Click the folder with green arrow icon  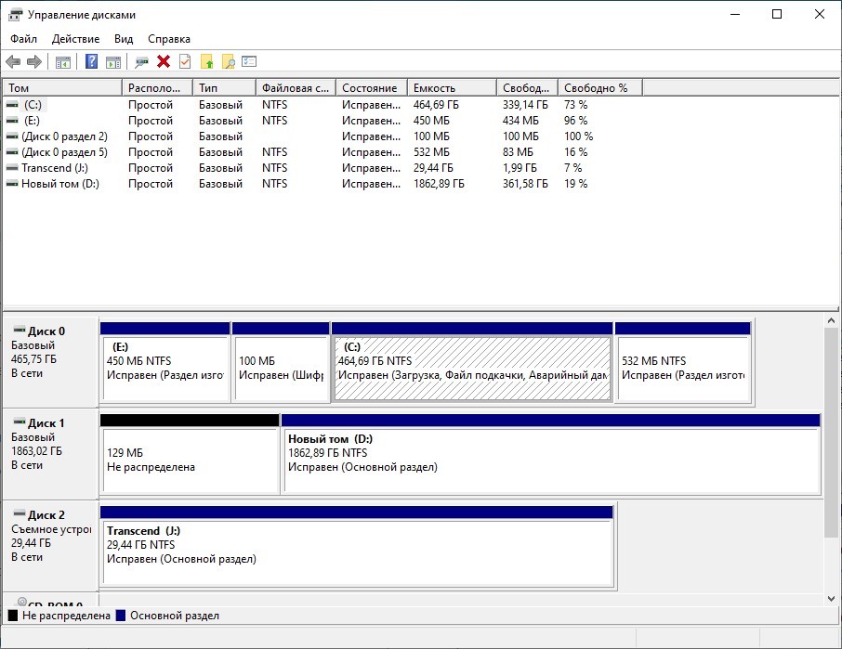pyautogui.click(x=206, y=61)
